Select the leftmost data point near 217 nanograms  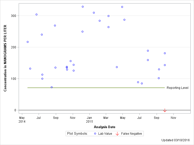click(x=28, y=42)
